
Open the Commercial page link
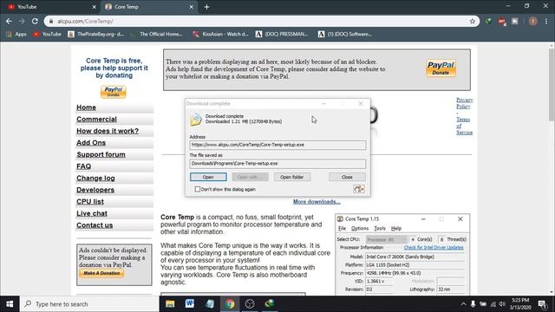click(96, 120)
